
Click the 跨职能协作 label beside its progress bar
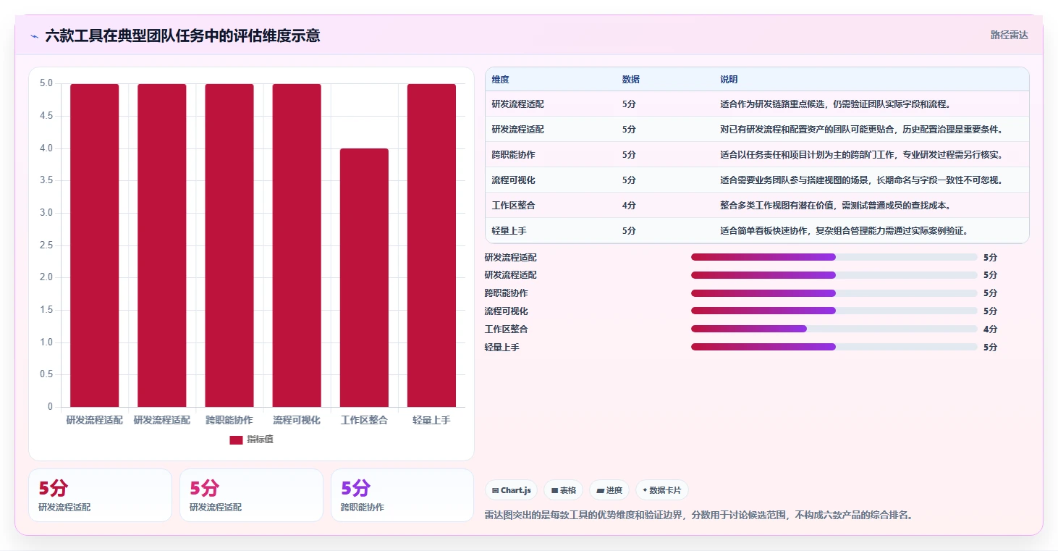[506, 293]
